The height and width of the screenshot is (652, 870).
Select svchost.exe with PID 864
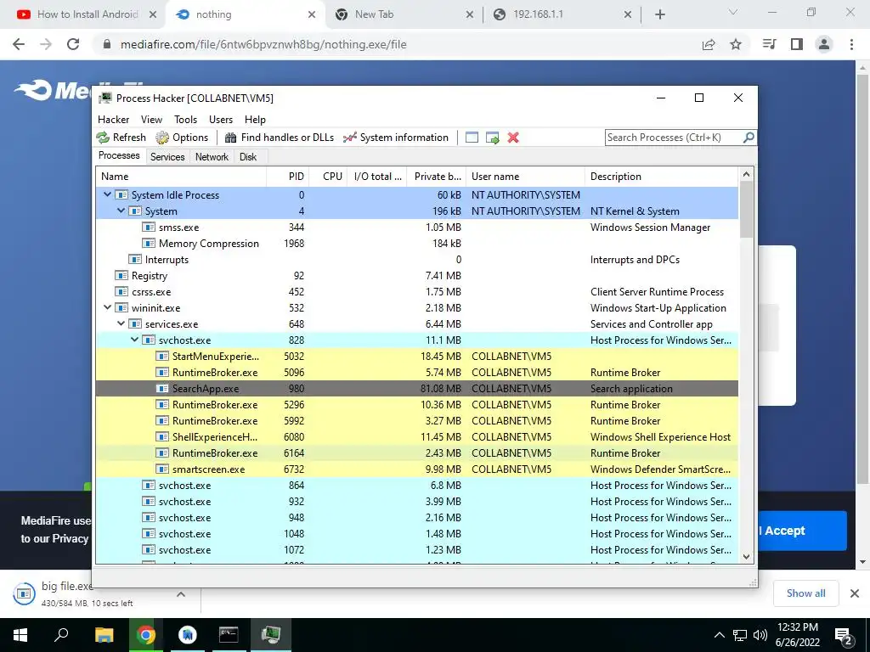pos(416,485)
